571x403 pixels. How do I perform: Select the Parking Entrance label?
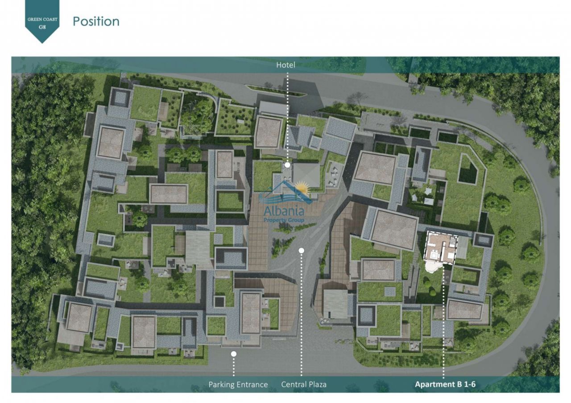pos(238,384)
